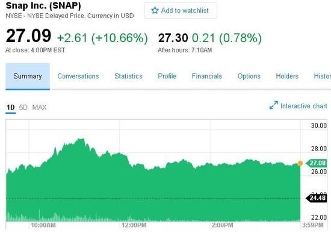Add Snap Inc. to watchlist
This screenshot has height=236, width=331.
click(181, 10)
